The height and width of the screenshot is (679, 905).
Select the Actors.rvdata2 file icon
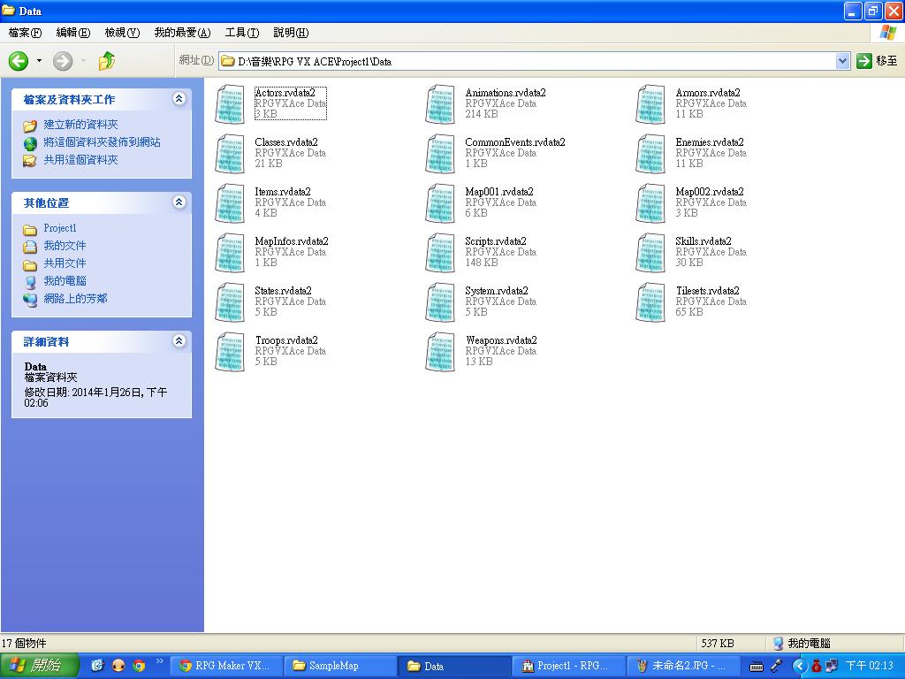[230, 104]
